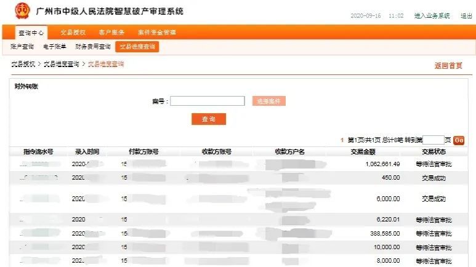Open 电子账单 submenu
Image resolution: width=476 pixels, height=267 pixels.
pyautogui.click(x=55, y=46)
